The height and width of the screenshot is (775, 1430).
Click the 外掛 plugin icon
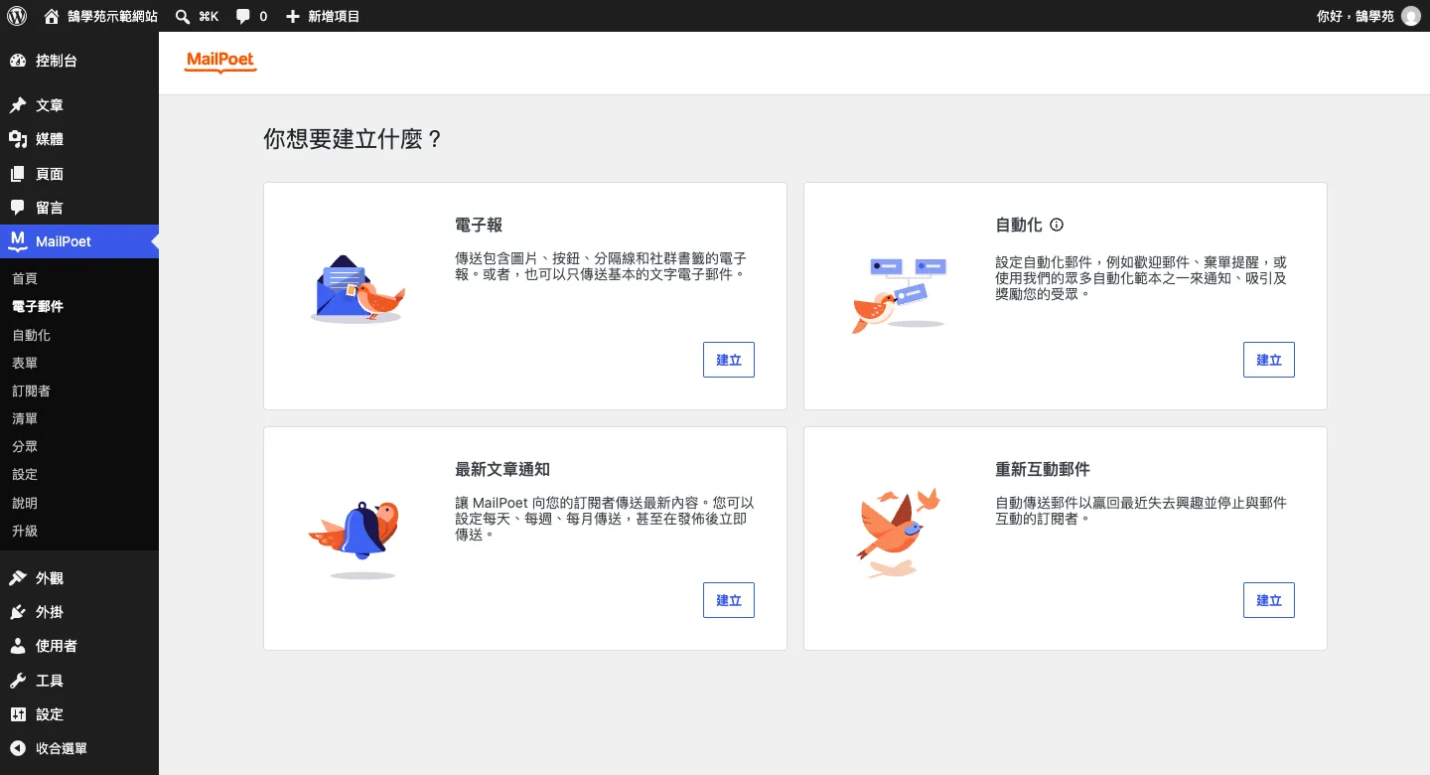tap(18, 612)
